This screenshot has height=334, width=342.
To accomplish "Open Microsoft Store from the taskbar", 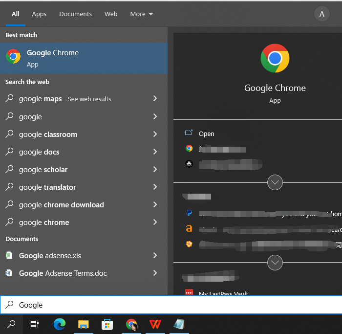I will click(107, 324).
